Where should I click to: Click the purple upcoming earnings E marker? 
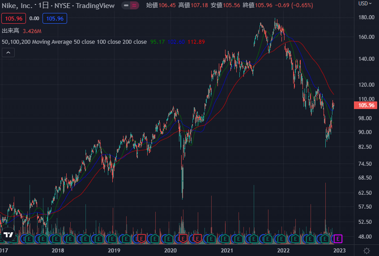point(338,239)
